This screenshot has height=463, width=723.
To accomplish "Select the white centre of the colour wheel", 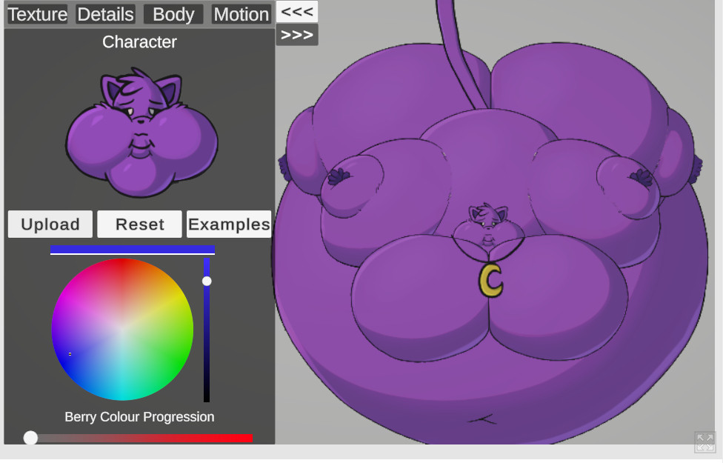I will [122, 330].
